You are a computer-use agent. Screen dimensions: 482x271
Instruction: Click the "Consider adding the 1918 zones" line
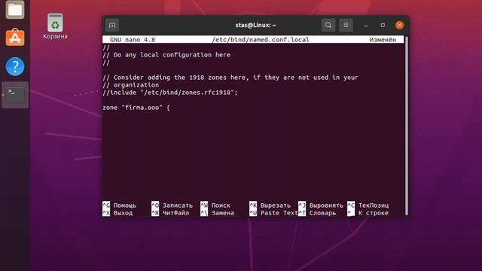click(x=230, y=78)
